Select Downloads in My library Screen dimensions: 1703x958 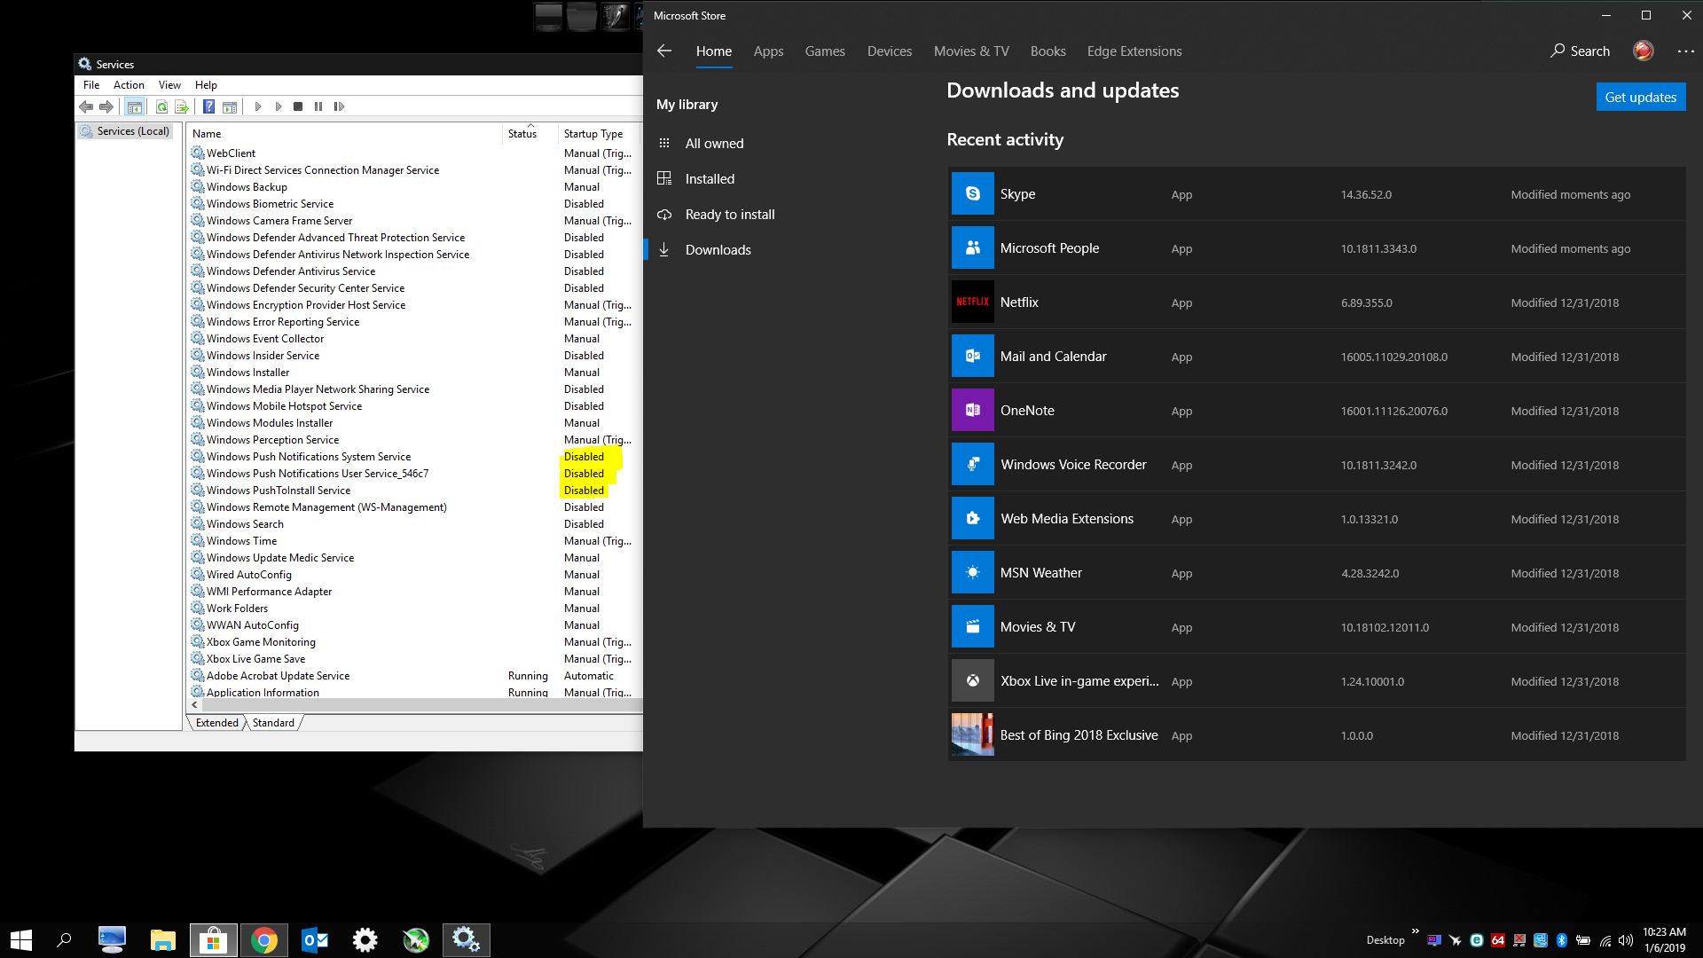(x=718, y=250)
